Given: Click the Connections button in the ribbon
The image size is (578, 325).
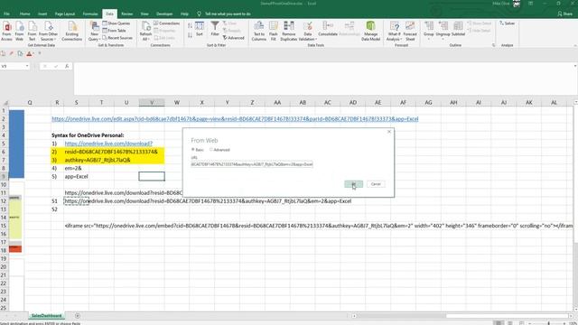Looking at the screenshot, I should (166, 23).
